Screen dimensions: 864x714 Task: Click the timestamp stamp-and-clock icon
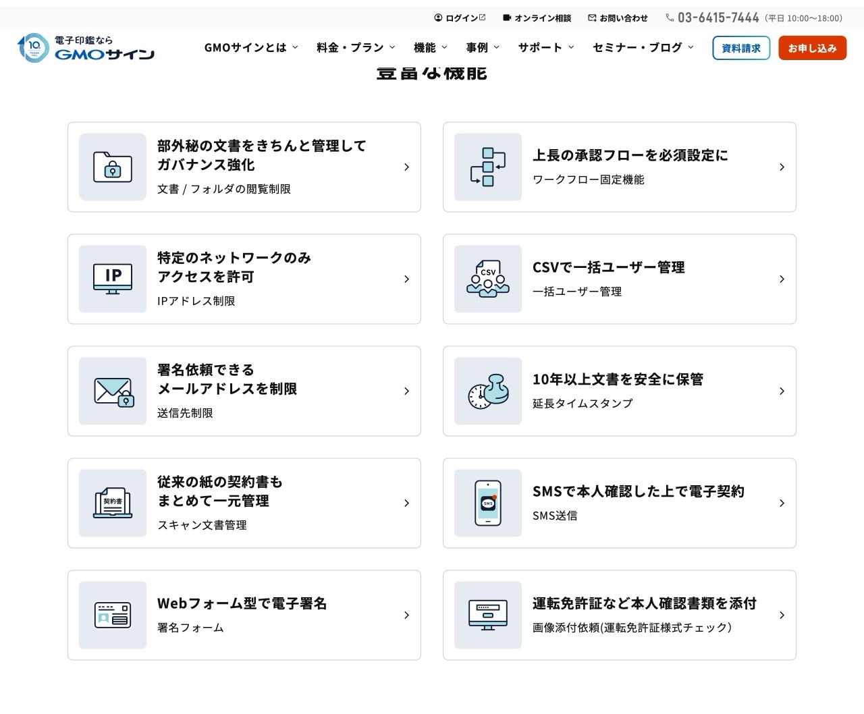(487, 391)
